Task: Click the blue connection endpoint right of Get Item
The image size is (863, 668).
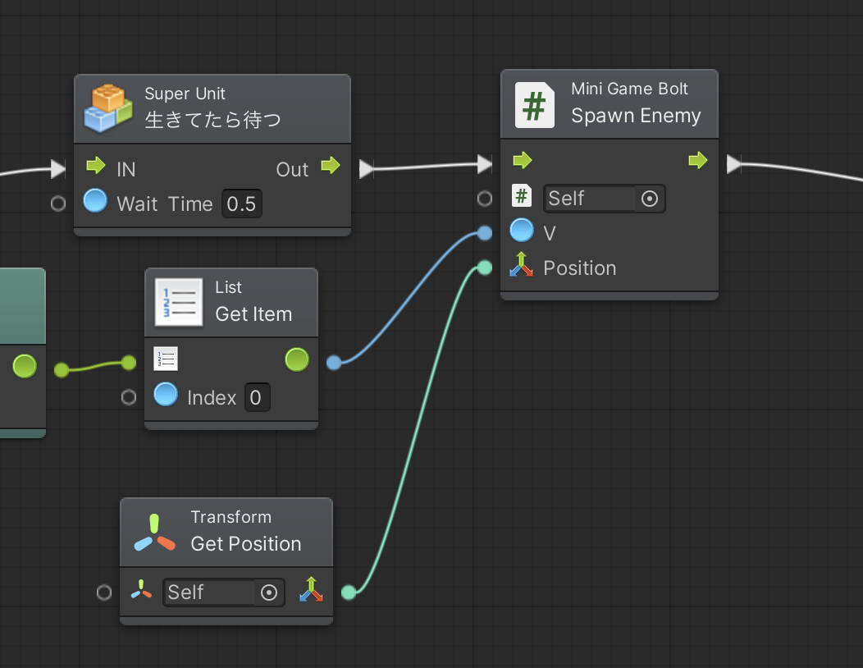Action: tap(334, 363)
